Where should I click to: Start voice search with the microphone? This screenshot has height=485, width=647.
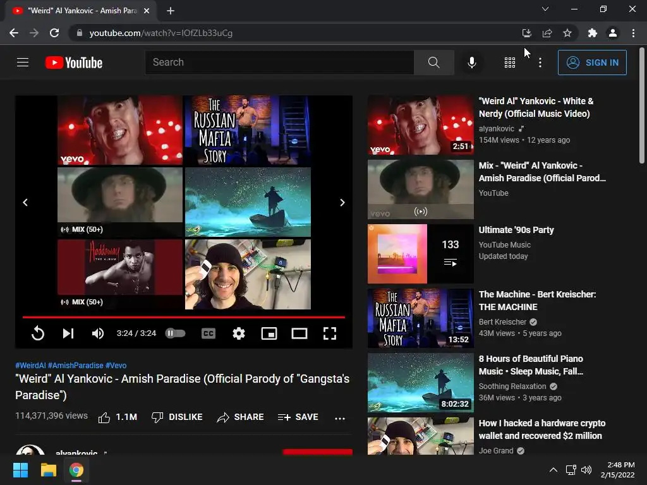tap(471, 63)
